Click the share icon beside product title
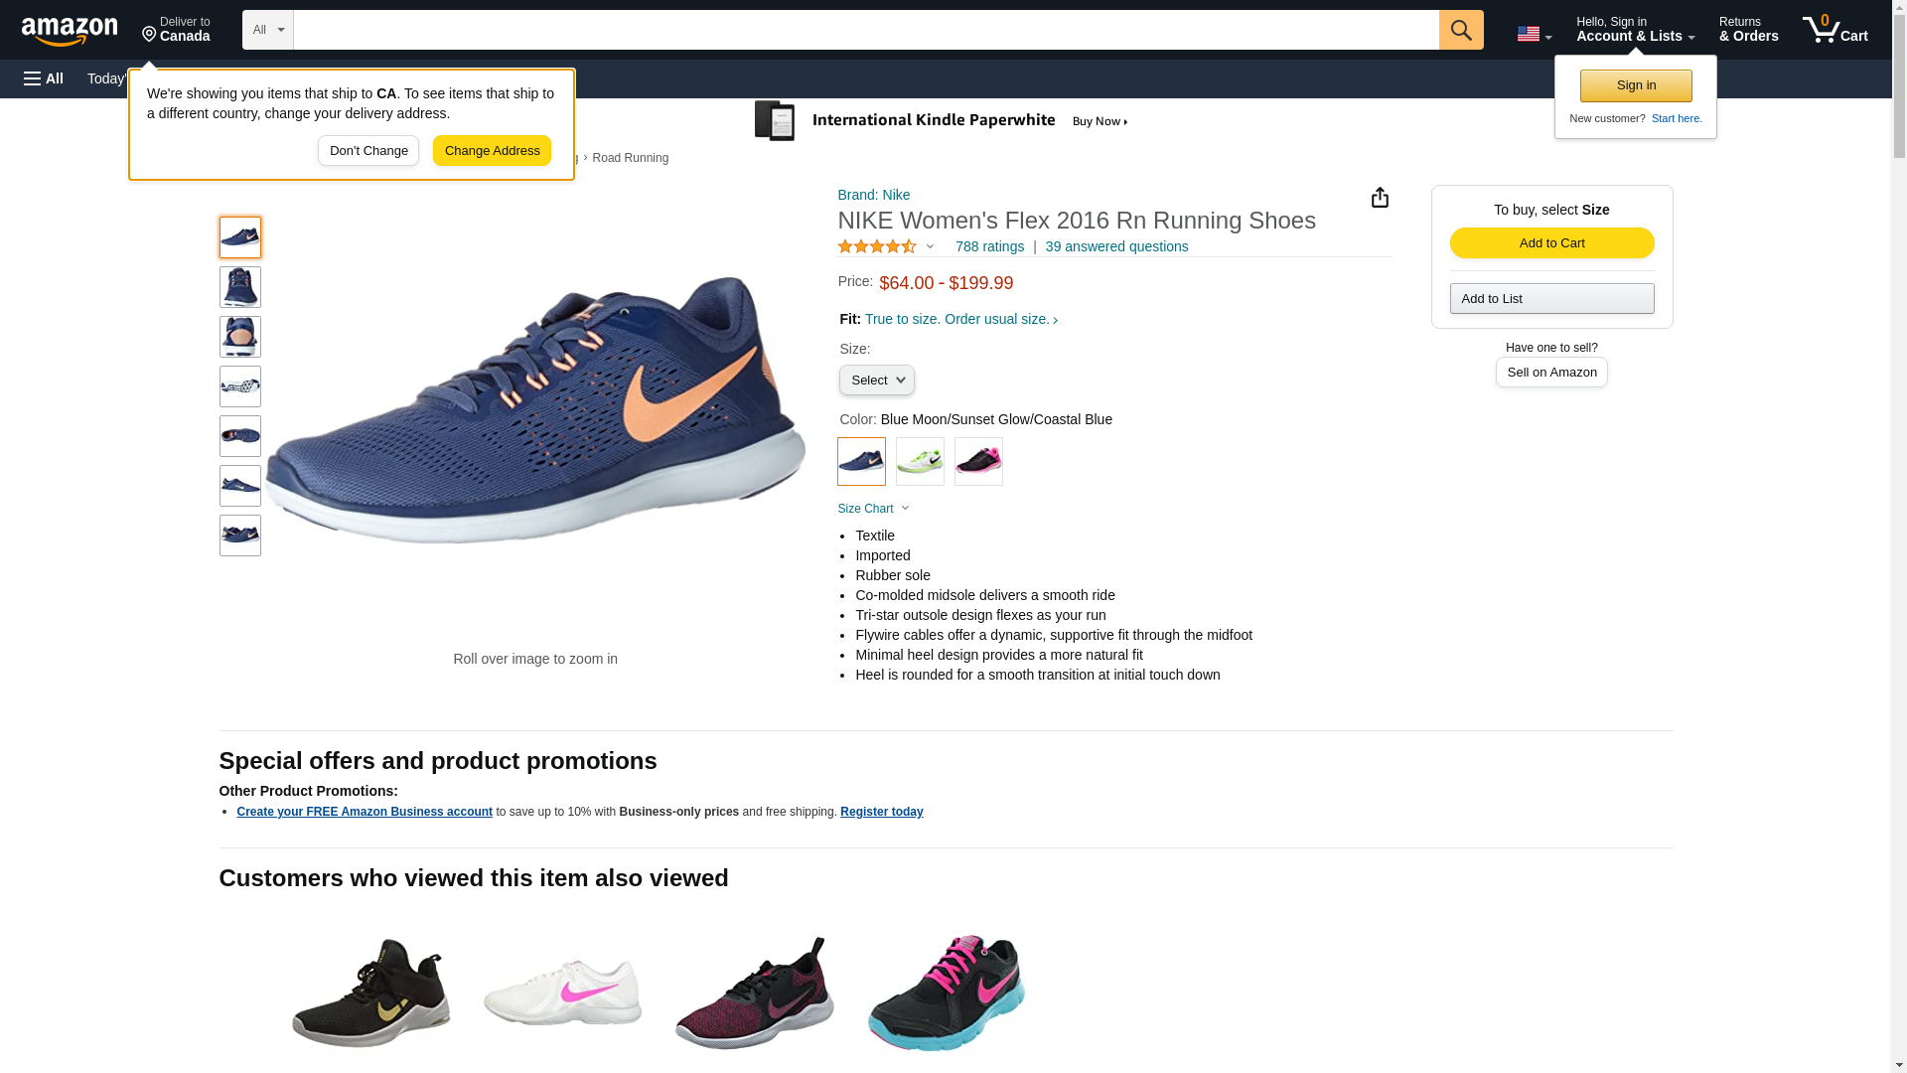 [1380, 198]
